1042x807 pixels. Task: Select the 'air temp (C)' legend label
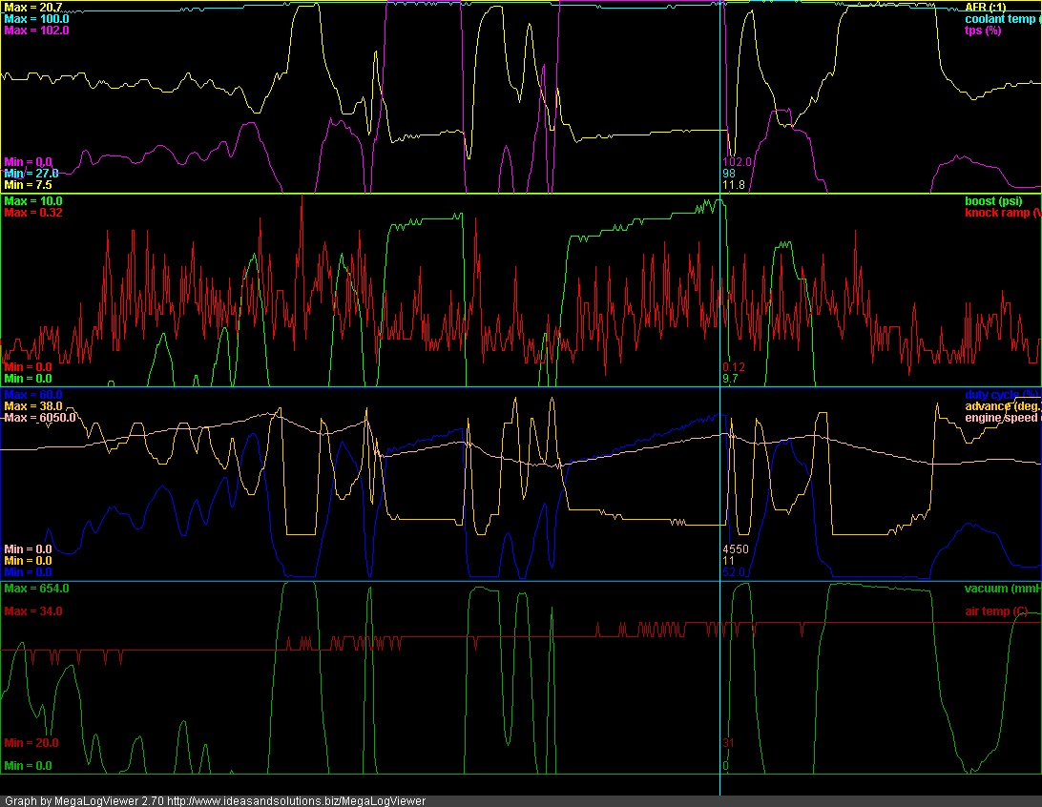(x=996, y=611)
